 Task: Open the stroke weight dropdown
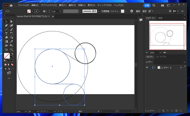tap(60, 11)
